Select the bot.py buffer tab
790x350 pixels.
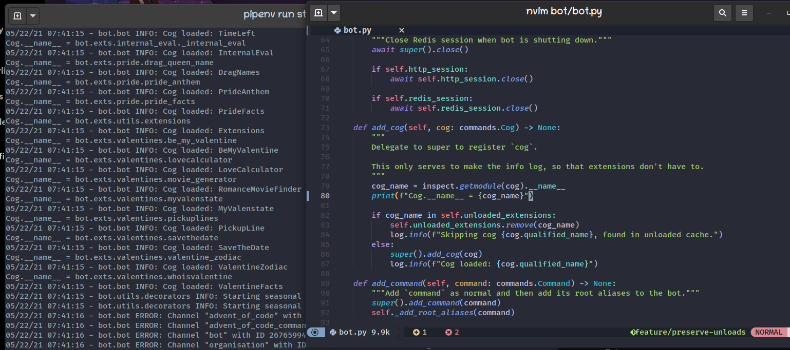coord(358,30)
